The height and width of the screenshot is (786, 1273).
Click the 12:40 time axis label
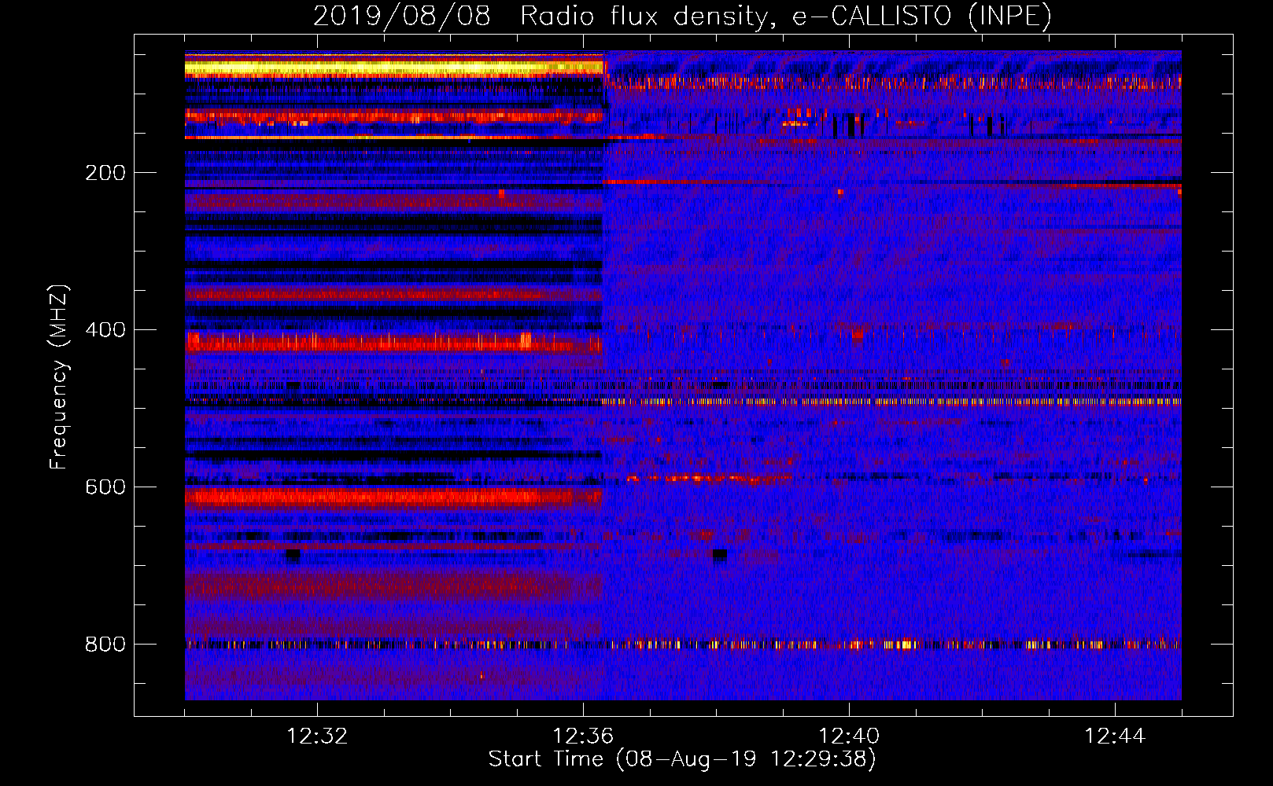(x=848, y=736)
